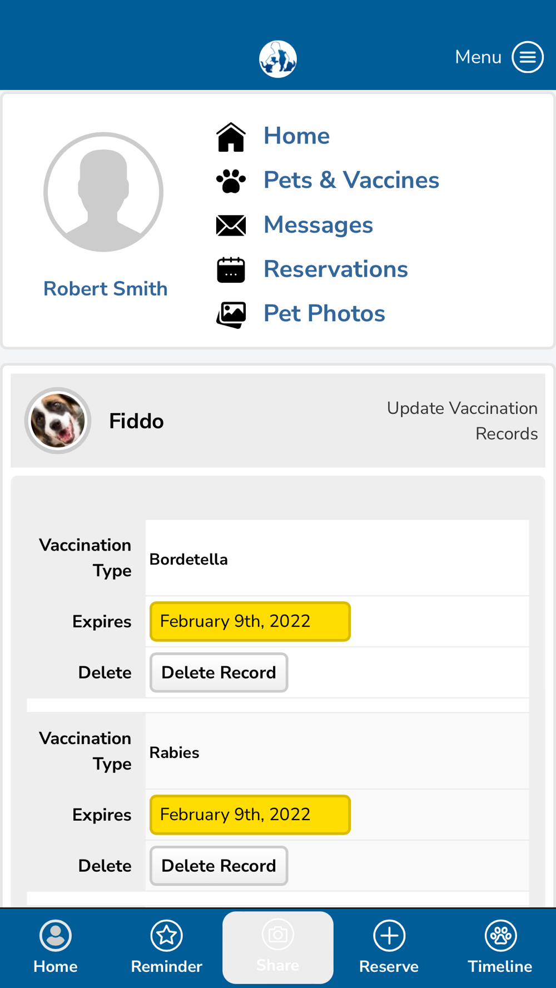The width and height of the screenshot is (556, 988).
Task: Click the paw print icon
Action: click(231, 181)
